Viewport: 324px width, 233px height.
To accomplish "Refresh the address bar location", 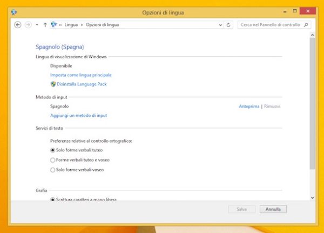I will tap(229, 25).
